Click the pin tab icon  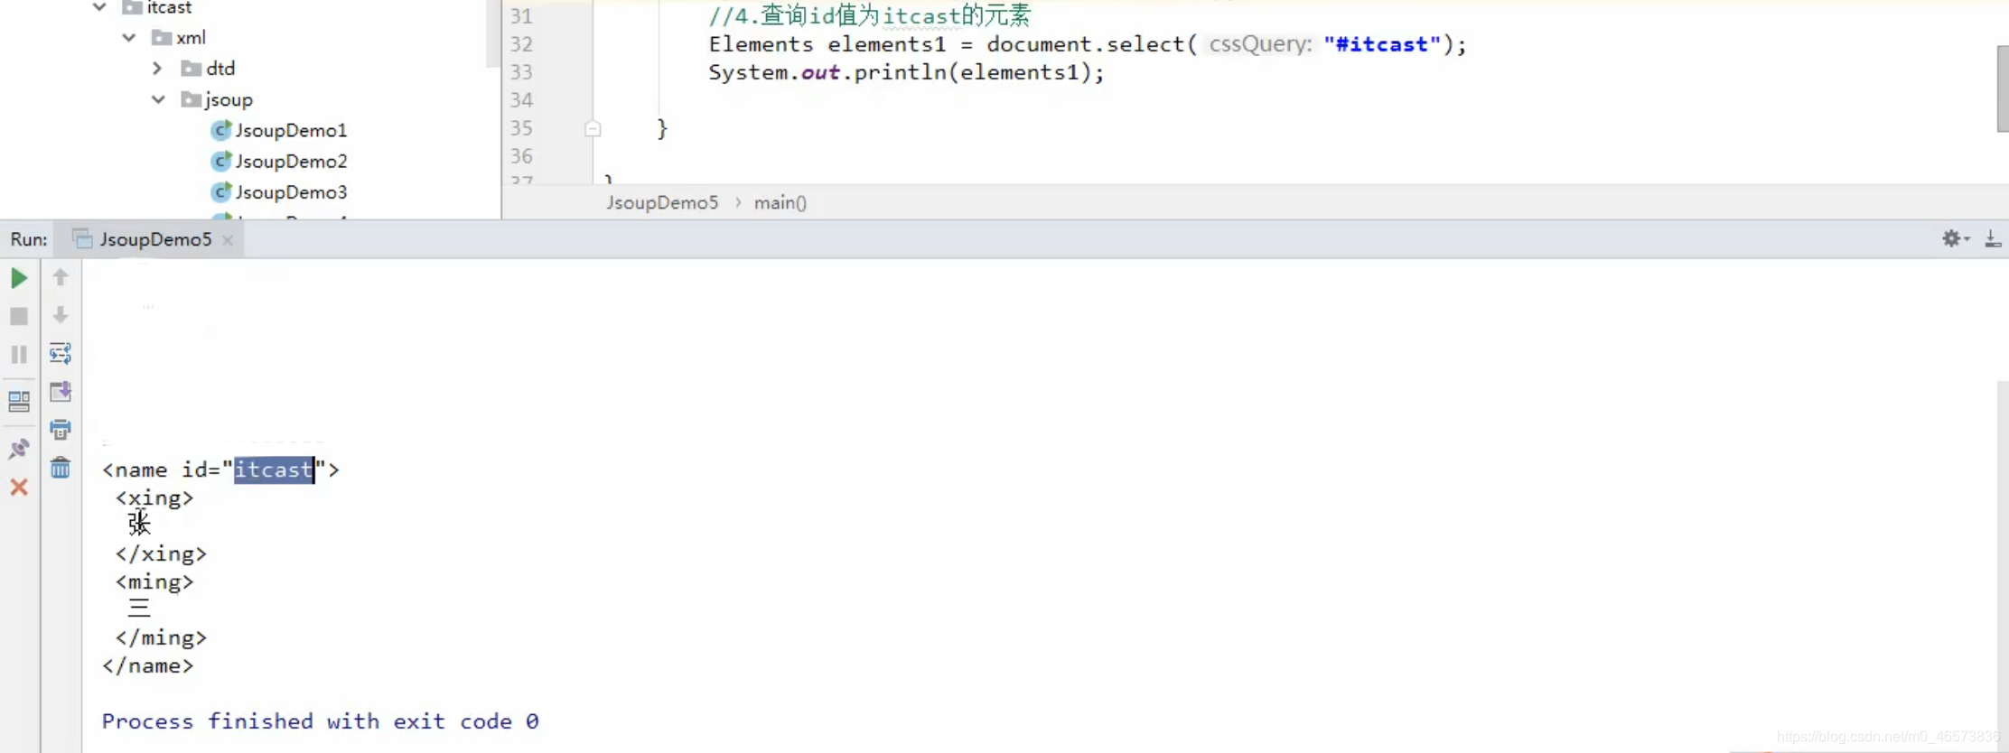[18, 449]
